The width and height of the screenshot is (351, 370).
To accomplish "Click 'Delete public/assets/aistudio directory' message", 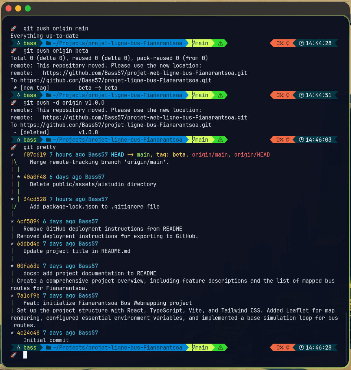I will (x=93, y=184).
